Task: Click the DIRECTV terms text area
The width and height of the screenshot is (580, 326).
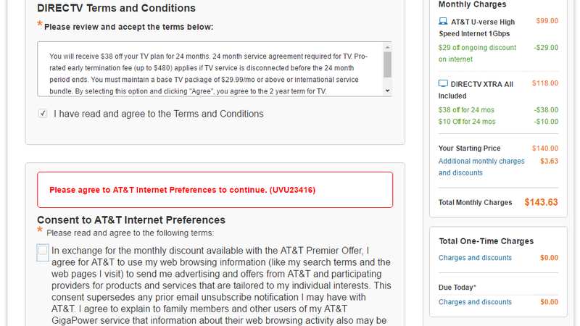Action: click(x=210, y=69)
